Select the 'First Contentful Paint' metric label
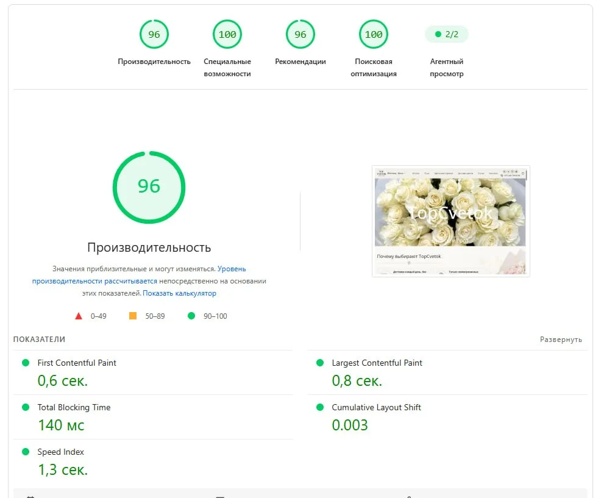This screenshot has height=498, width=601. (77, 363)
